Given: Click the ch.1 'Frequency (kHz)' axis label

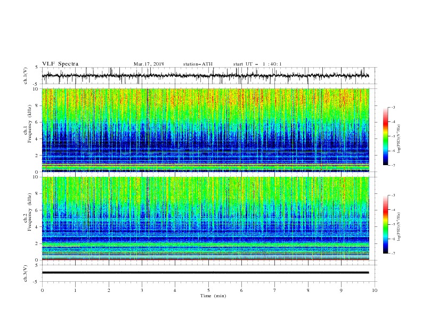Looking at the screenshot, I should click(x=29, y=124).
